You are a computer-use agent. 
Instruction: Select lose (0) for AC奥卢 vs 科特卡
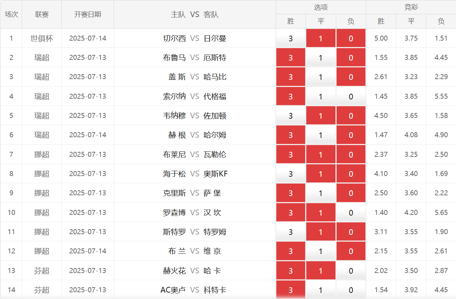point(351,290)
